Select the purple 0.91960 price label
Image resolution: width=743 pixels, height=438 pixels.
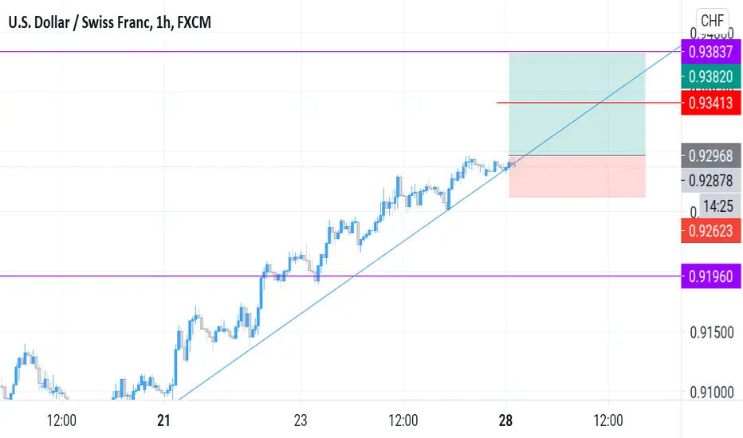point(711,276)
